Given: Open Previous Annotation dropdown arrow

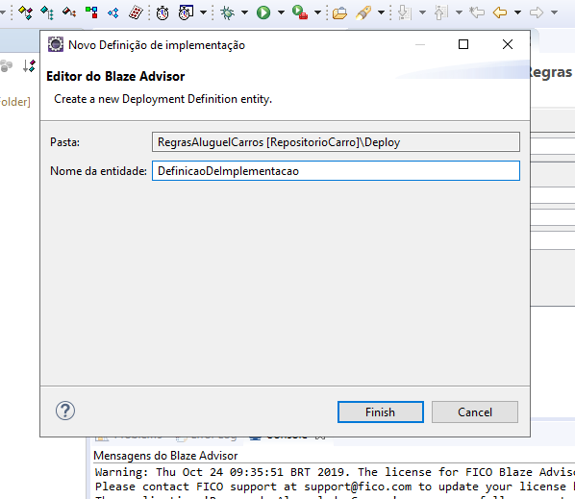Looking at the screenshot, I should pyautogui.click(x=459, y=12).
